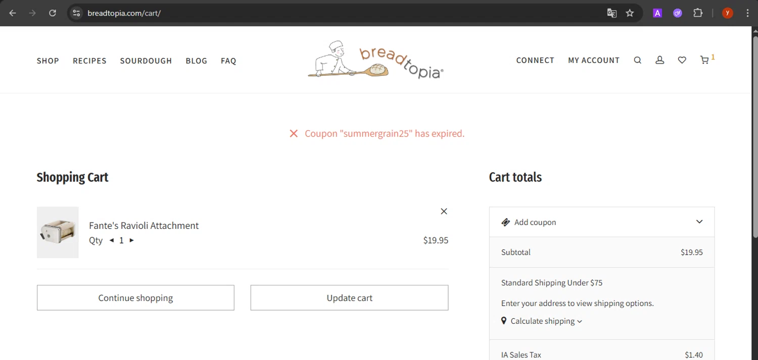Open site search with magnifier icon

pos(638,60)
